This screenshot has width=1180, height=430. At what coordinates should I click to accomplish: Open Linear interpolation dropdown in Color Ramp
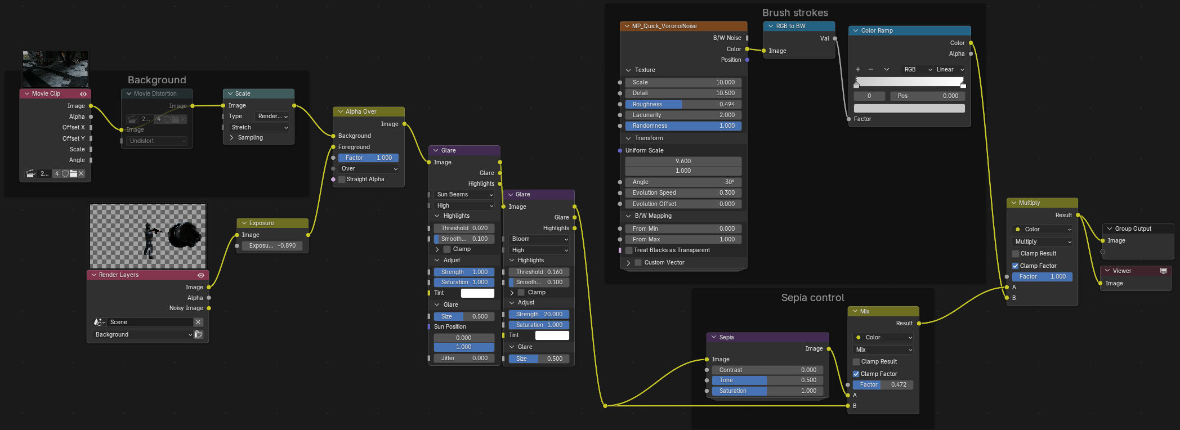pyautogui.click(x=950, y=69)
